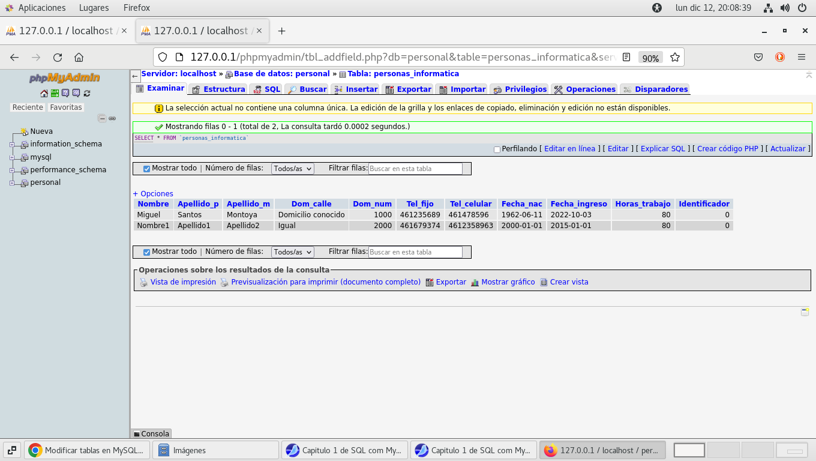Click the collapse all tree icon

102,119
